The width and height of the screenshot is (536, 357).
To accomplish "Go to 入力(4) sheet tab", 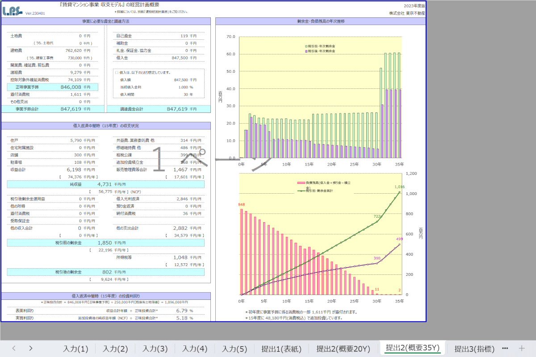I will pos(195,349).
